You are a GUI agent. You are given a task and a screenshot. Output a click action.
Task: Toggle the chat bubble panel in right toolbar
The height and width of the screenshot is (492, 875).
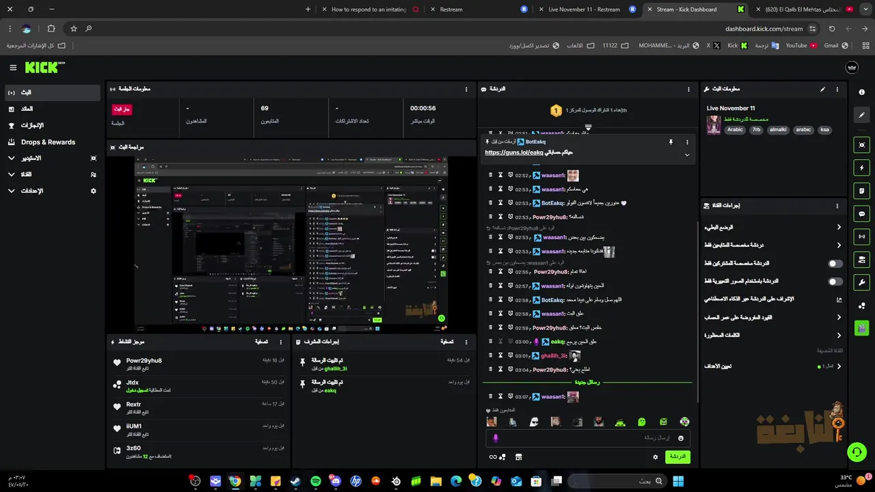861,214
